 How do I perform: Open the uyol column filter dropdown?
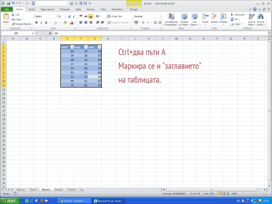click(x=99, y=47)
